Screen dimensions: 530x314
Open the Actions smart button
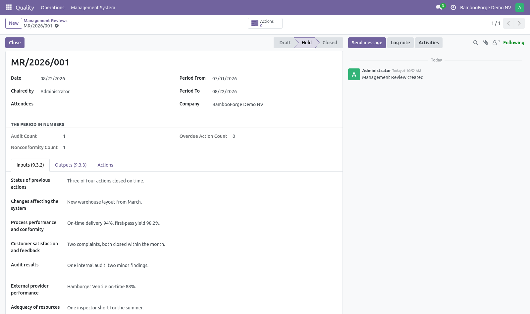[265, 23]
